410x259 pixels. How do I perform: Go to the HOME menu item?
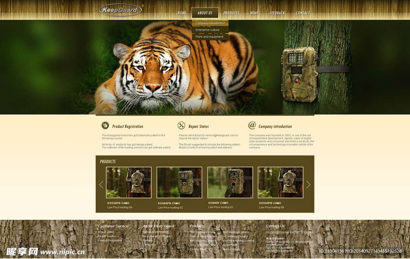tap(182, 13)
